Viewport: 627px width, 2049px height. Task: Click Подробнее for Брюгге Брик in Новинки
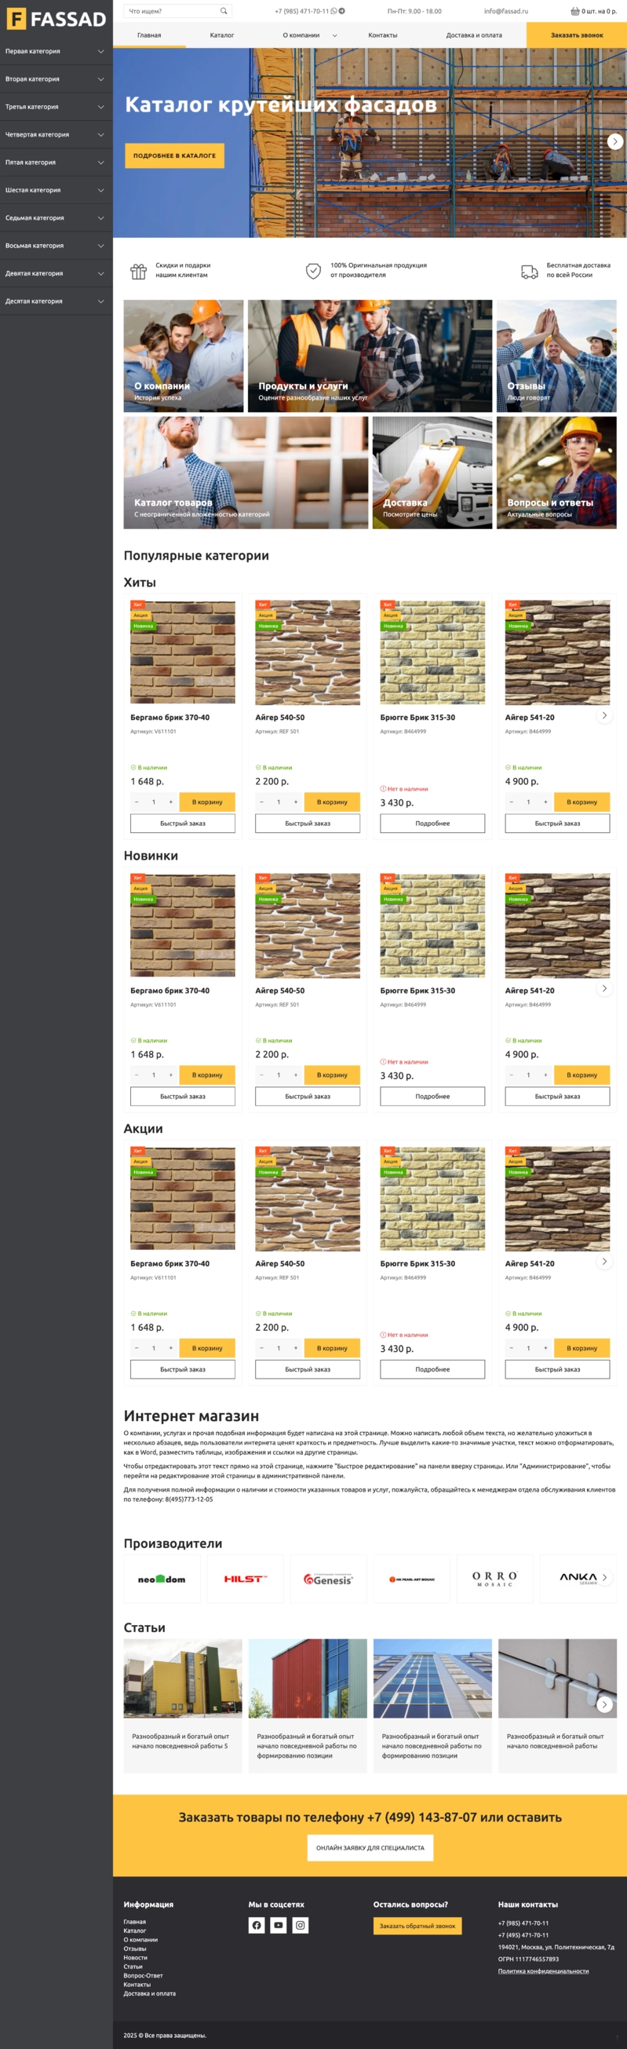tap(432, 1096)
